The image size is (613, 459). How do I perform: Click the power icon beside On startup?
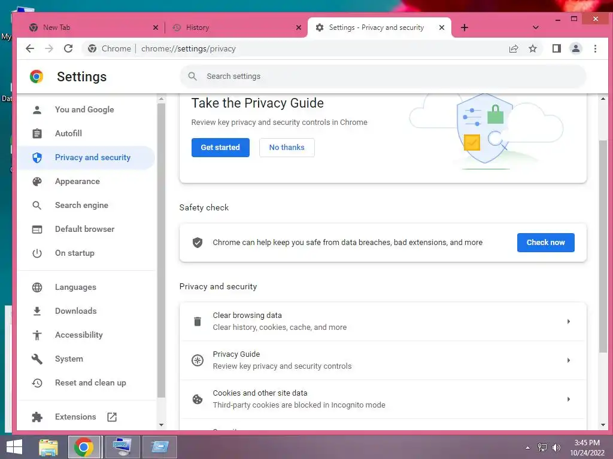tap(37, 253)
